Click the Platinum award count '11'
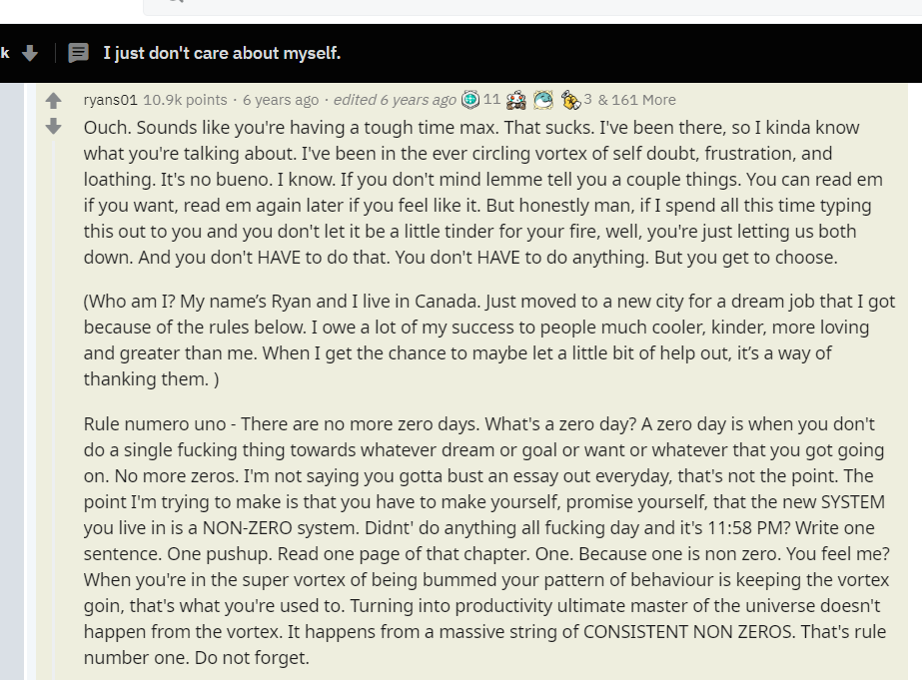 tap(491, 99)
